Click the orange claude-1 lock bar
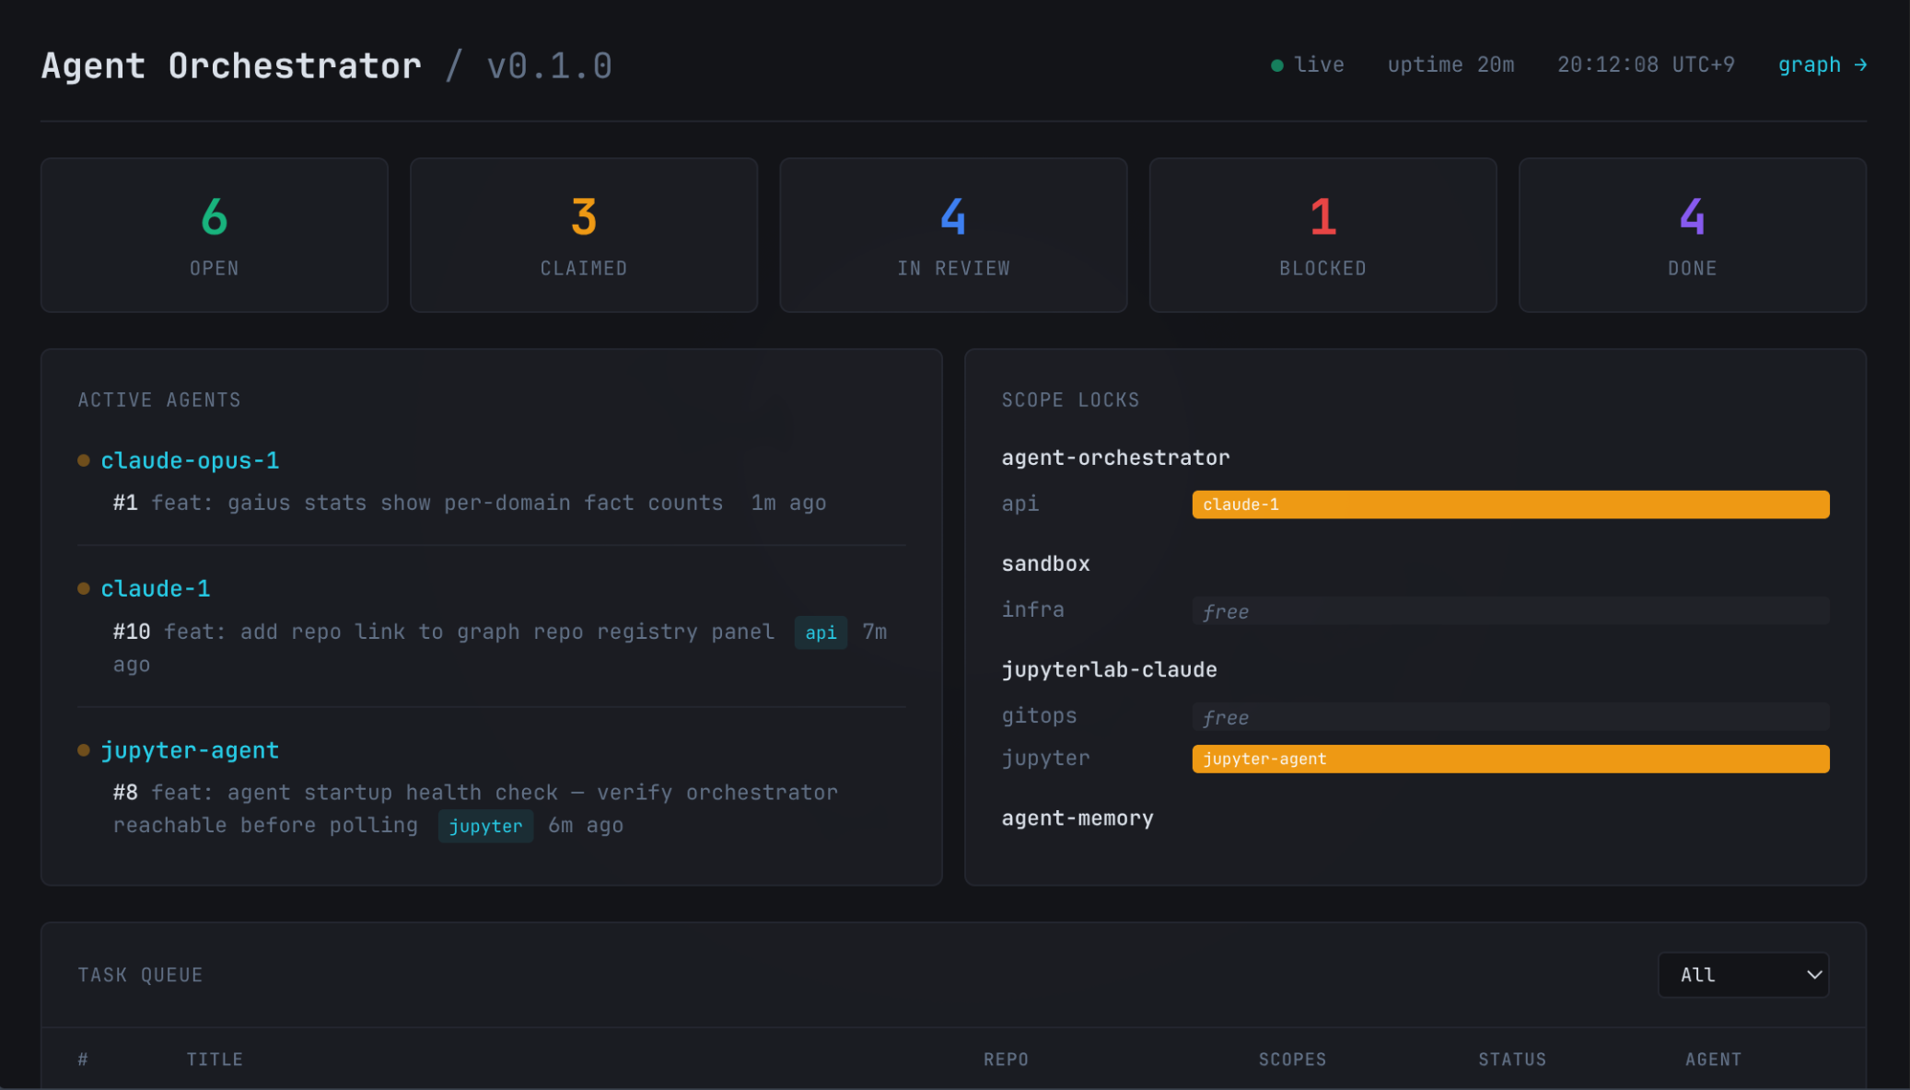The image size is (1910, 1090). pyautogui.click(x=1510, y=504)
